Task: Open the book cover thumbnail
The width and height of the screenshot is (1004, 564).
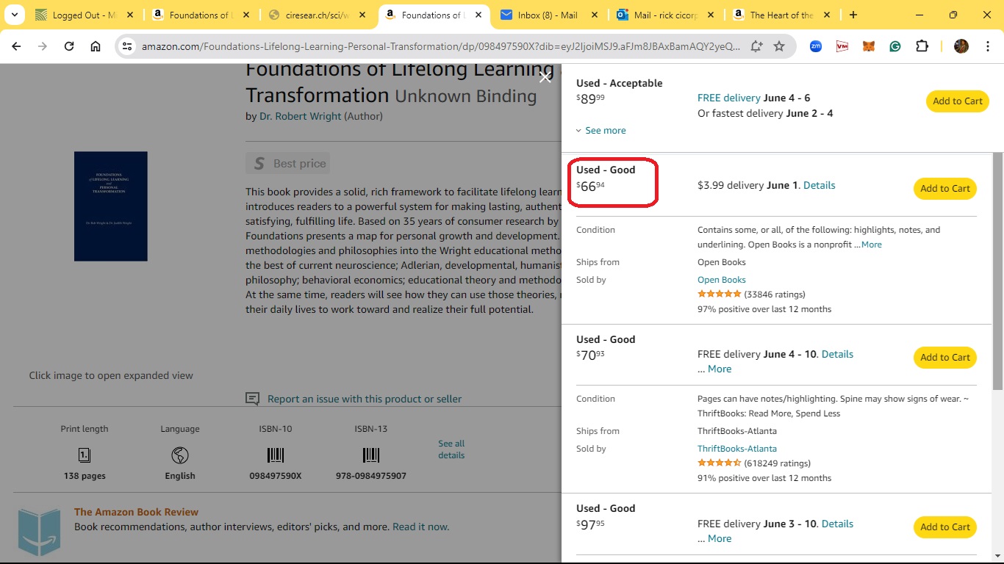Action: click(x=111, y=206)
